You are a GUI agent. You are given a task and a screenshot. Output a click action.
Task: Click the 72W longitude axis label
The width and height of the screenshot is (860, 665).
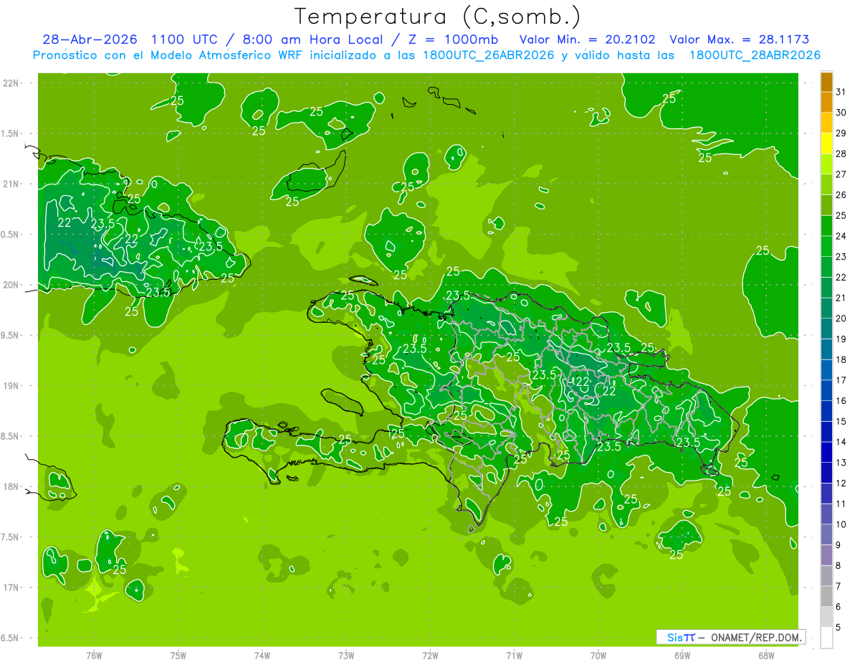[x=430, y=656]
